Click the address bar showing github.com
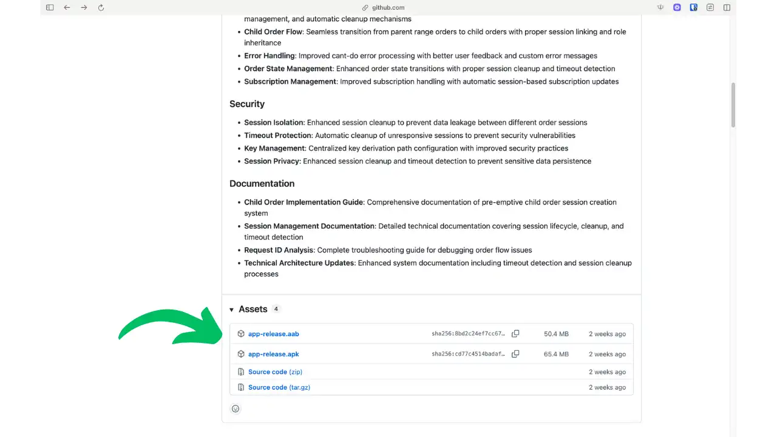This screenshot has width=777, height=437. (388, 7)
